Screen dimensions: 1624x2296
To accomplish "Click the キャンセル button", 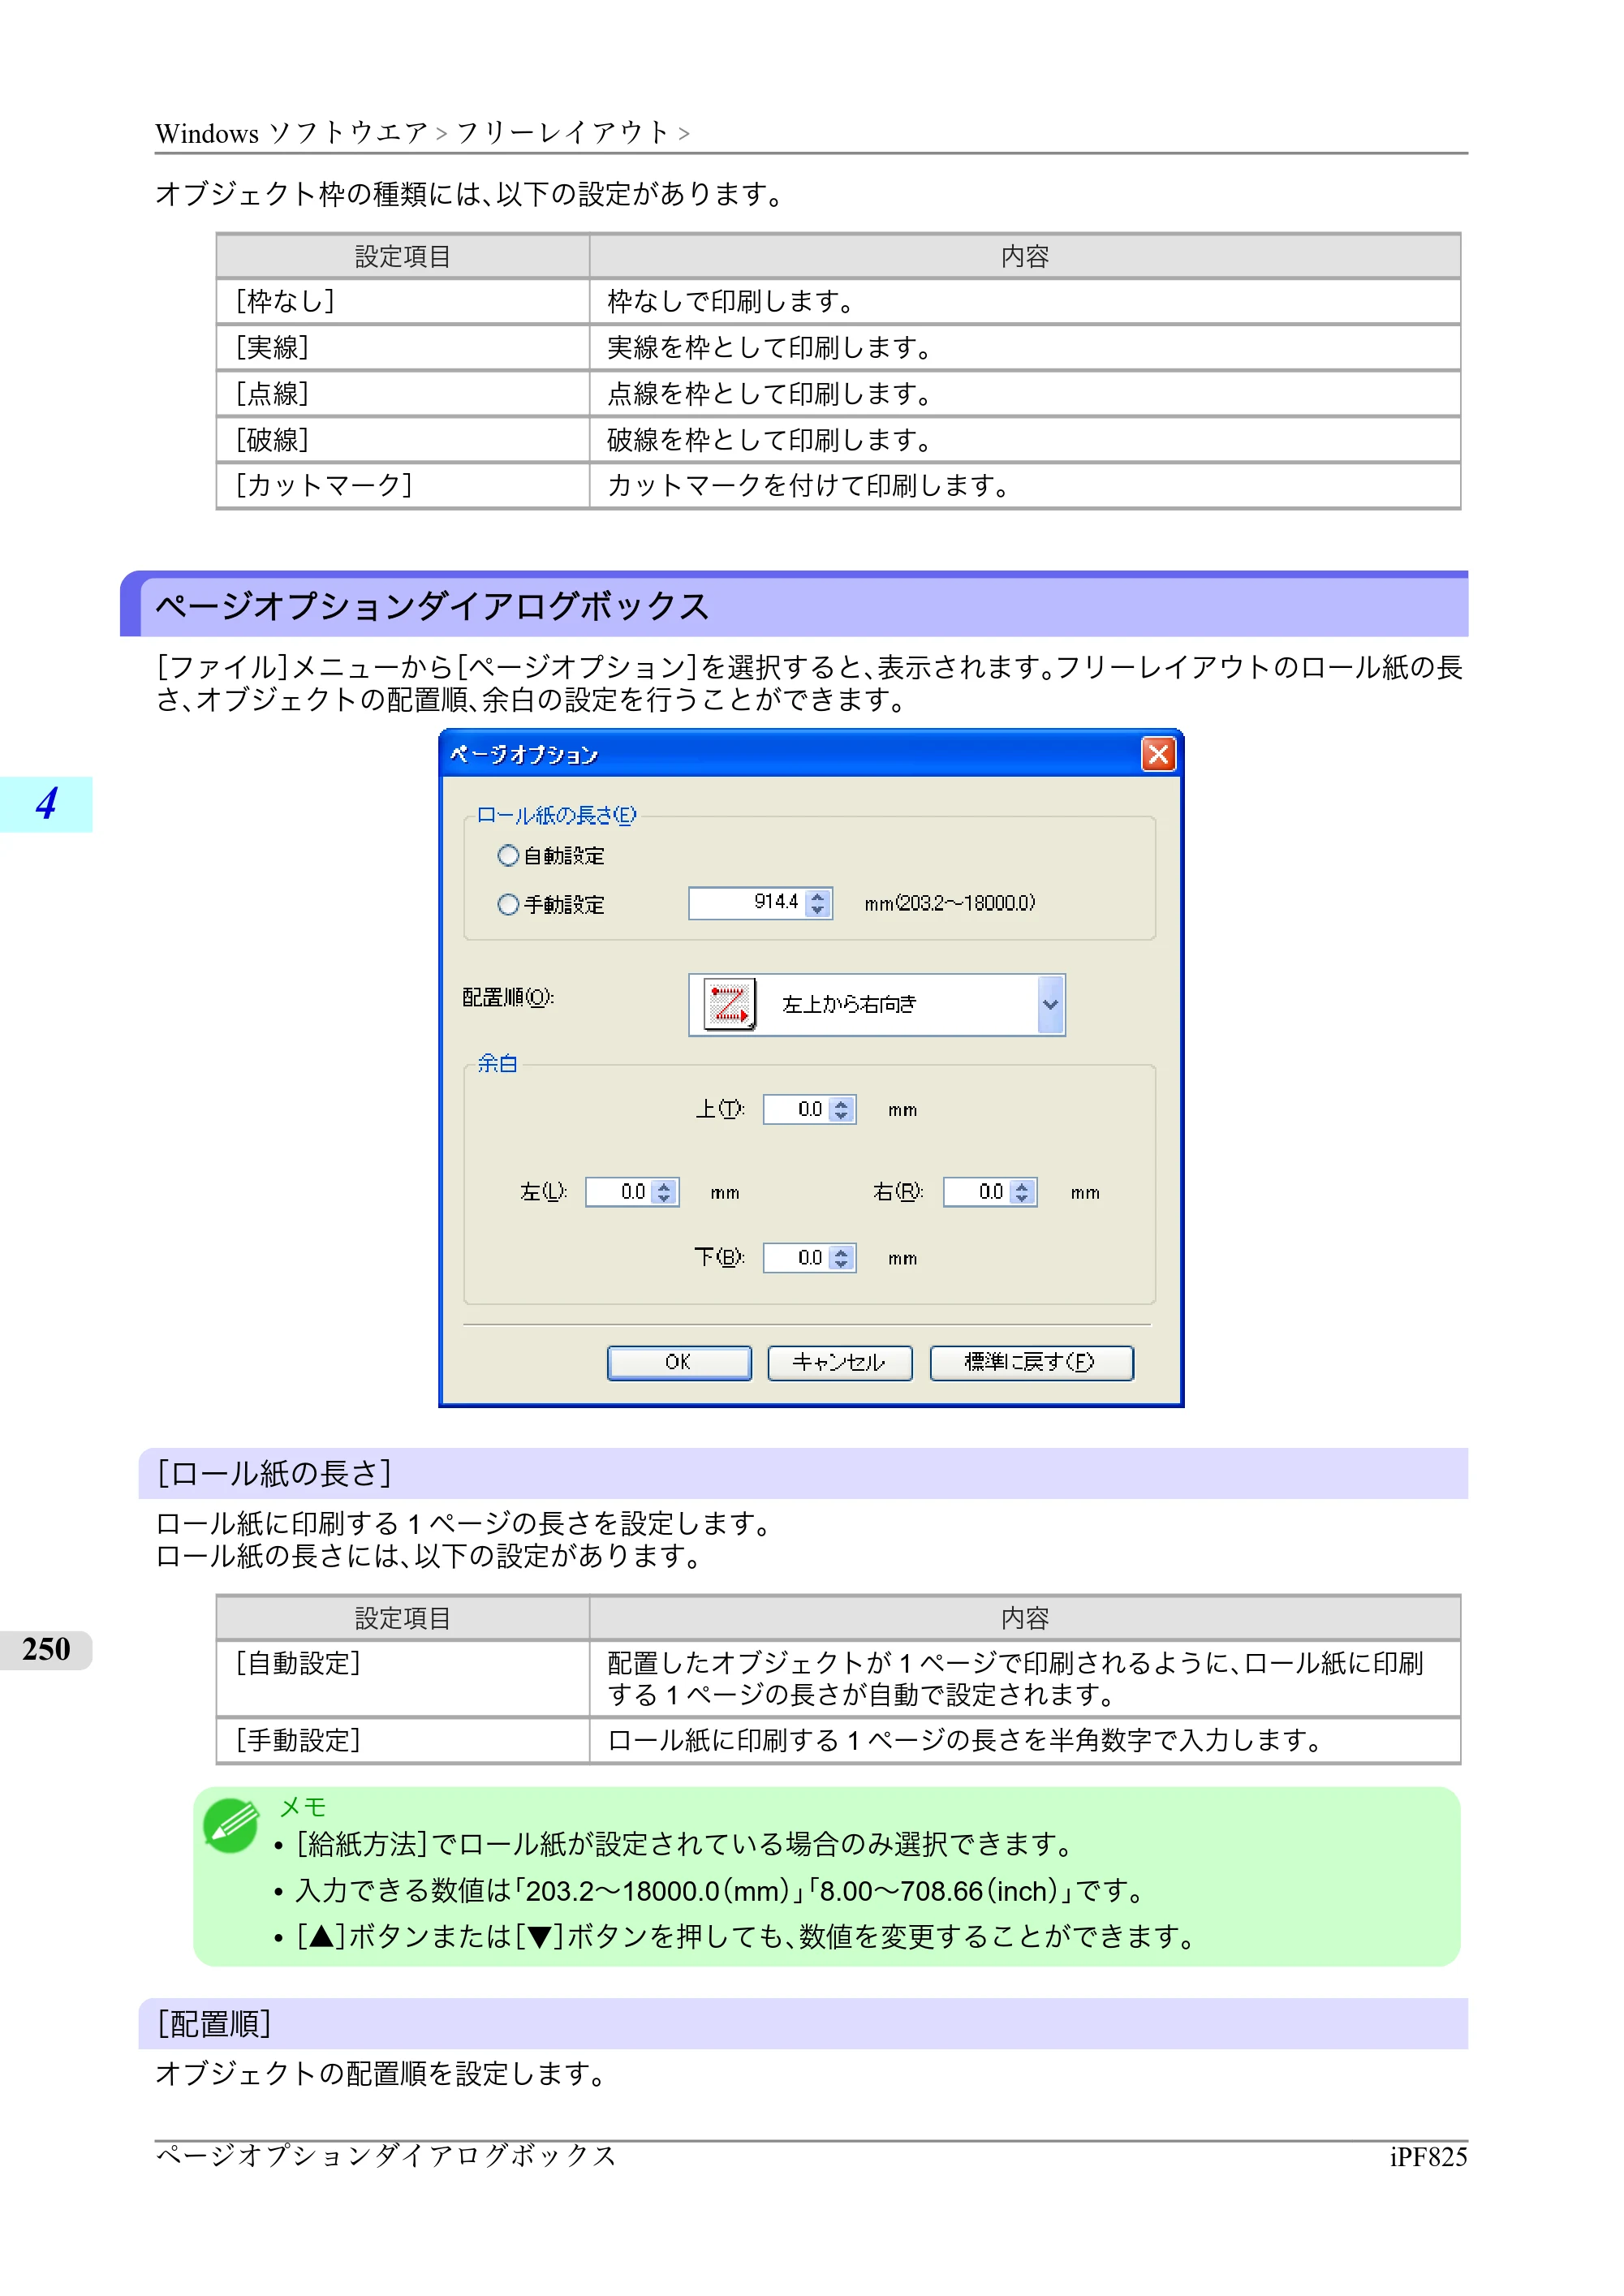I will 839,1363.
